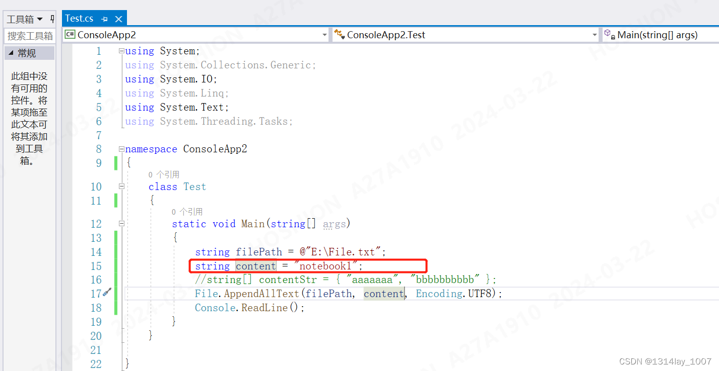This screenshot has height=371, width=719.
Task: Open the ConsoleApp2.Test type dropdown arrow
Action: coord(595,35)
